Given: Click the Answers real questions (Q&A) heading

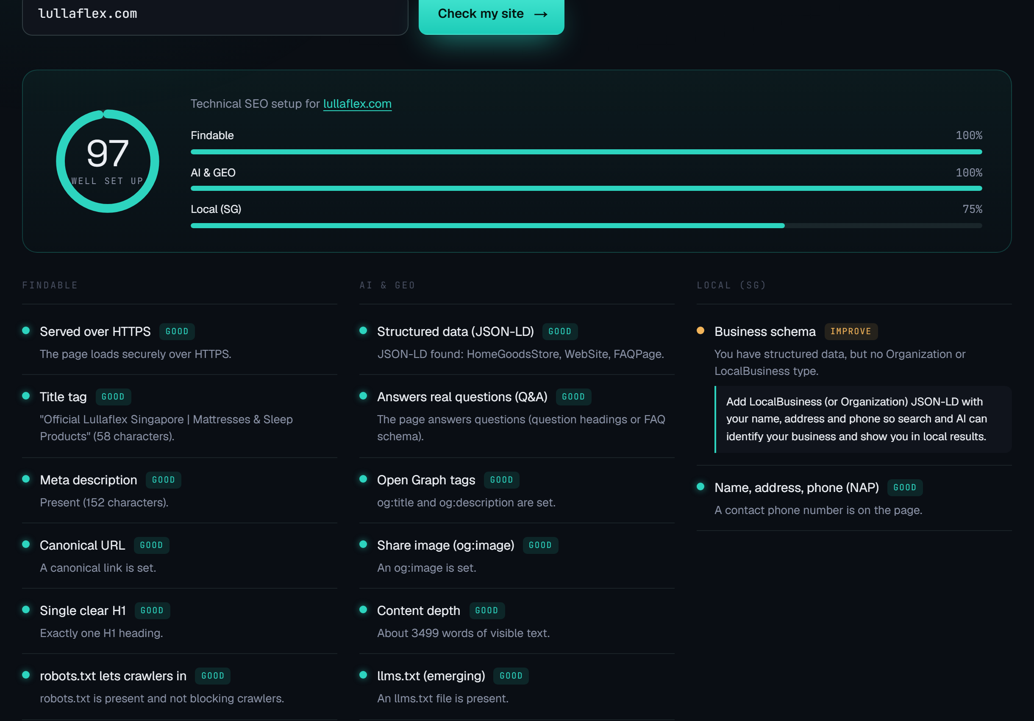Looking at the screenshot, I should 462,397.
